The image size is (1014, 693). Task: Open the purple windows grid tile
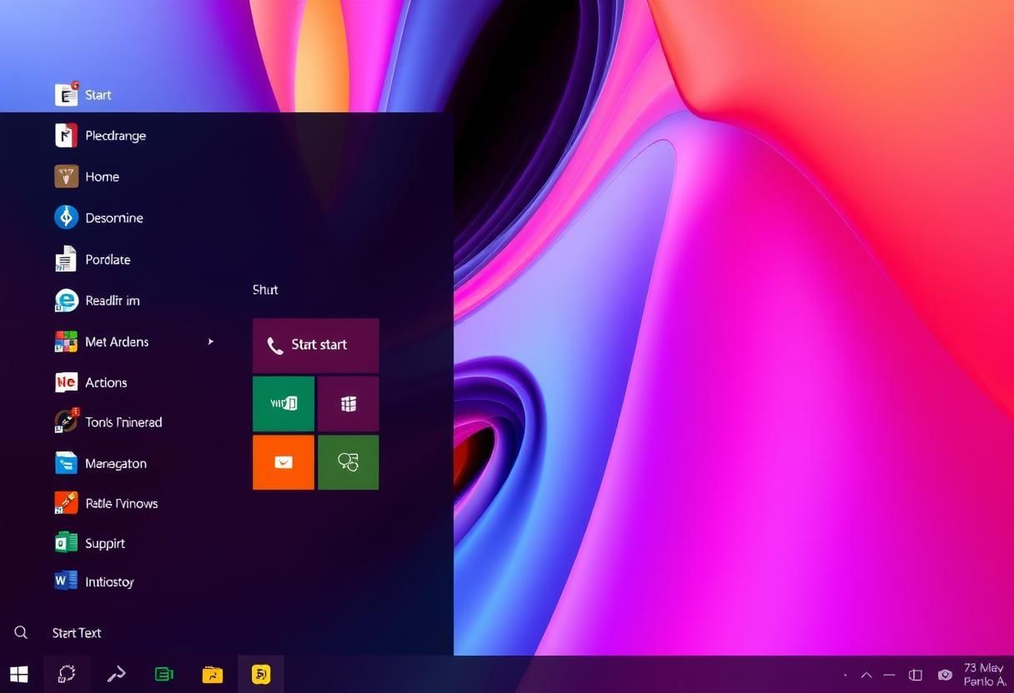point(349,404)
